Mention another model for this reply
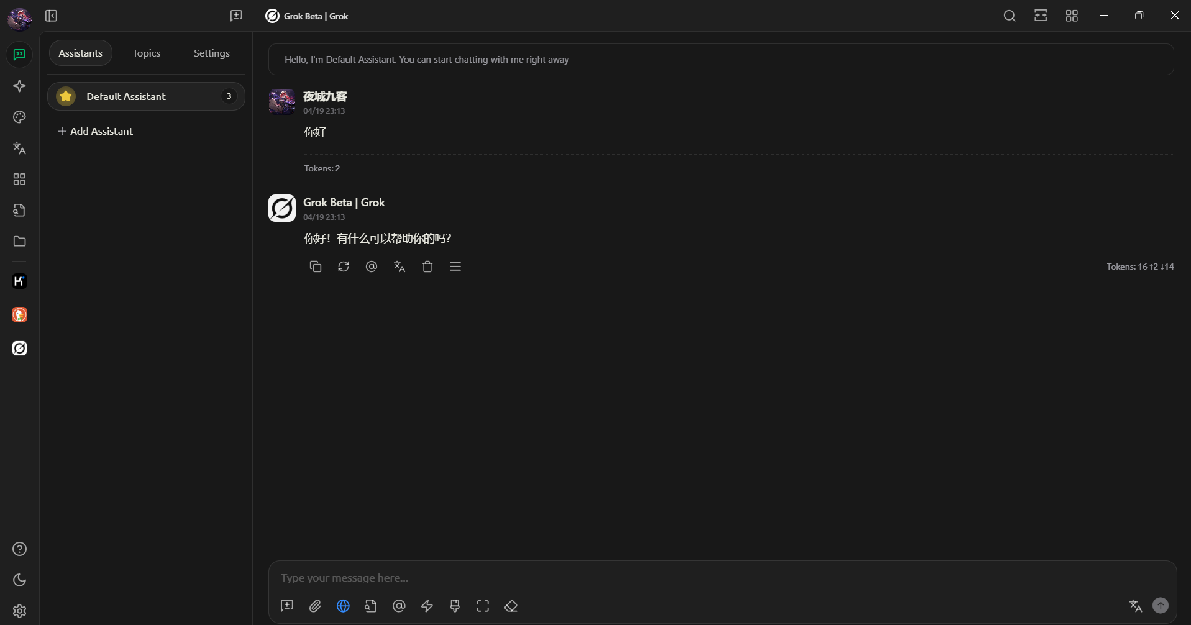The height and width of the screenshot is (625, 1191). (372, 267)
